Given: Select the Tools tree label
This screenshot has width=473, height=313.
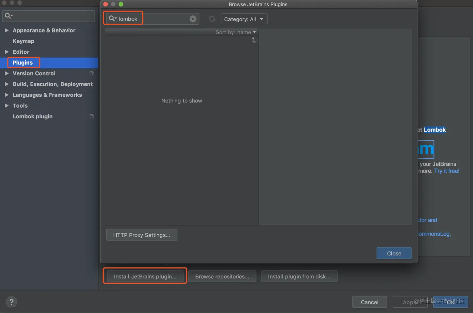Looking at the screenshot, I should pyautogui.click(x=20, y=105).
